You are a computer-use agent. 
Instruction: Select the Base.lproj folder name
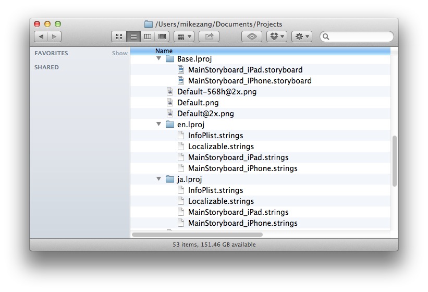point(194,59)
